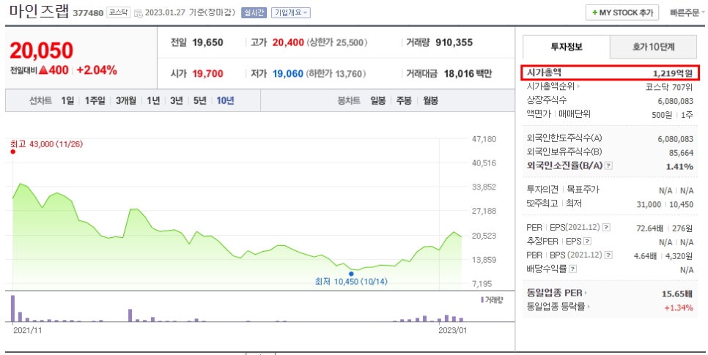Select the 5년 line chart period
This screenshot has height=355, width=708.
click(x=200, y=100)
